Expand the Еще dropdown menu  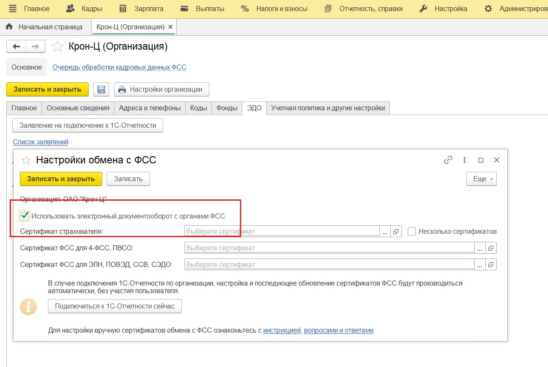pos(481,179)
